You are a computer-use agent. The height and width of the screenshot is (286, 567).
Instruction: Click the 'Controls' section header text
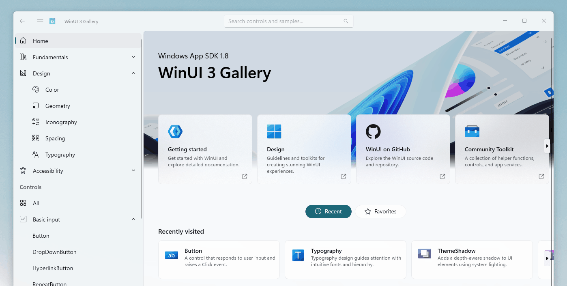pos(30,187)
